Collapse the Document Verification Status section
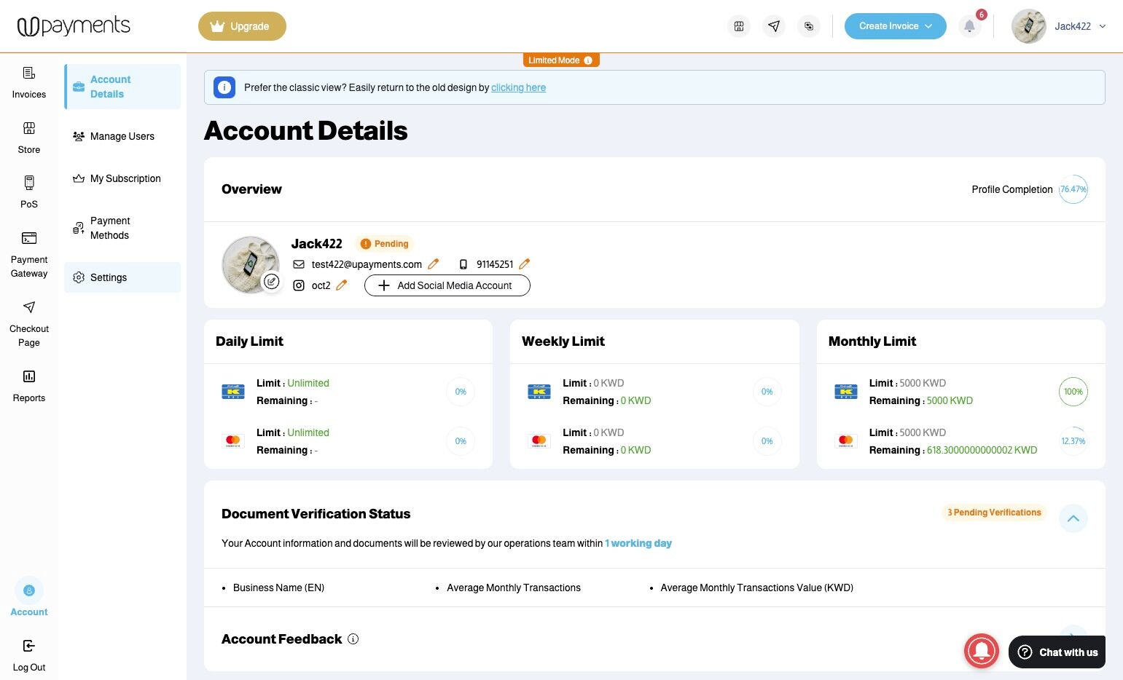This screenshot has height=680, width=1123. (x=1073, y=518)
